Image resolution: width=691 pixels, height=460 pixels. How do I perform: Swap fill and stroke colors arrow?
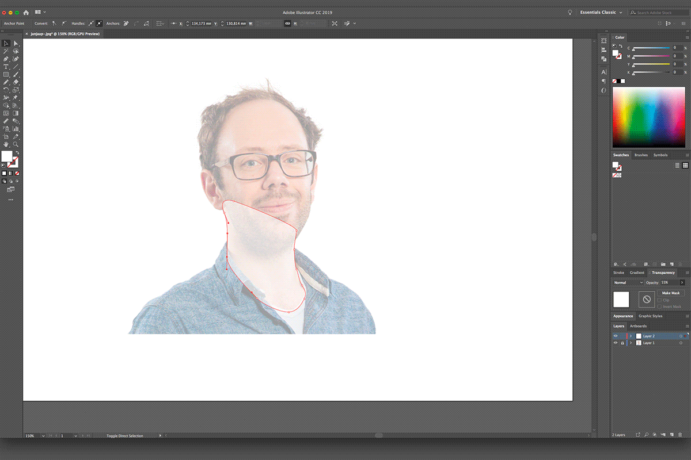tap(18, 152)
